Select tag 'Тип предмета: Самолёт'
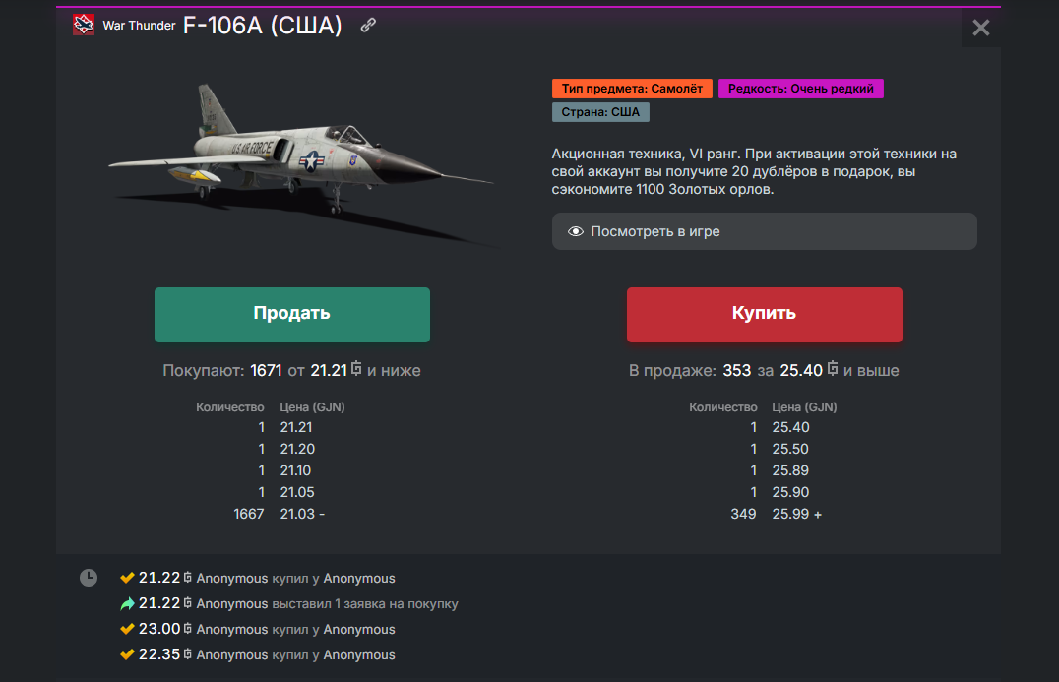This screenshot has width=1059, height=682. click(x=632, y=89)
